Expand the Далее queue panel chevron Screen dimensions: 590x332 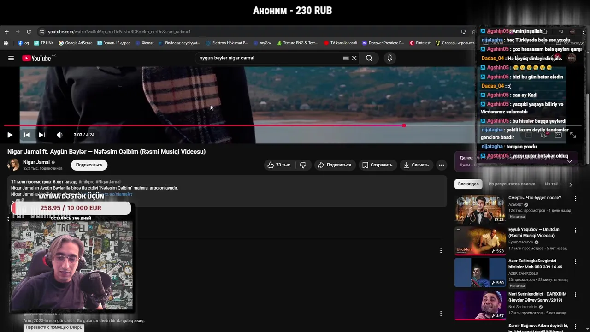pyautogui.click(x=569, y=161)
